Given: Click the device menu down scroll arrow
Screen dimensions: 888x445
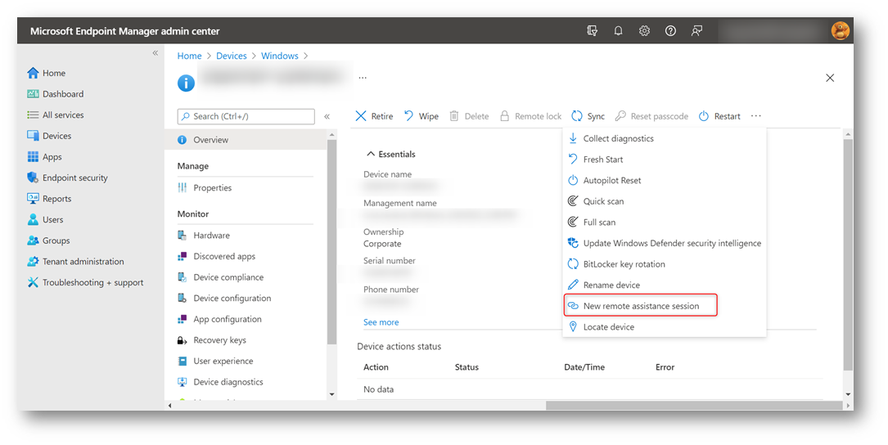Looking at the screenshot, I should (x=331, y=394).
